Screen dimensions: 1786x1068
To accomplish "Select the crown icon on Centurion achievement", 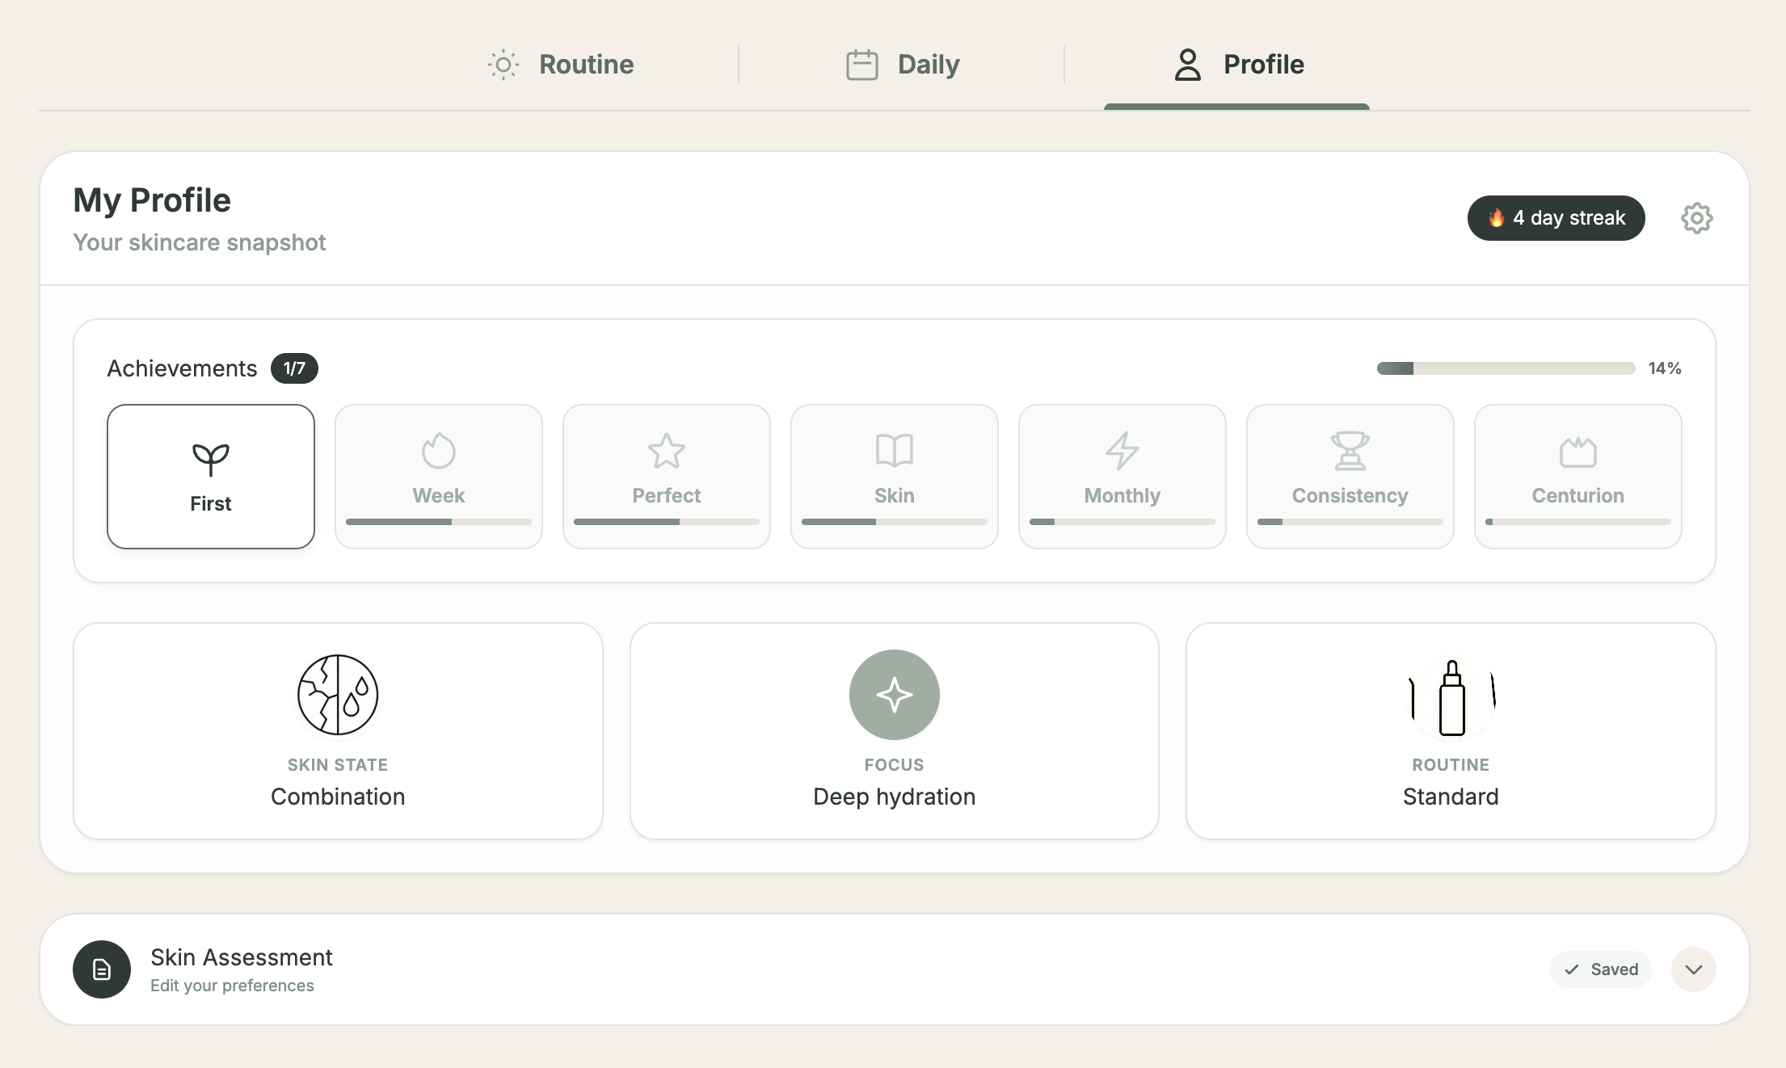I will coord(1577,452).
